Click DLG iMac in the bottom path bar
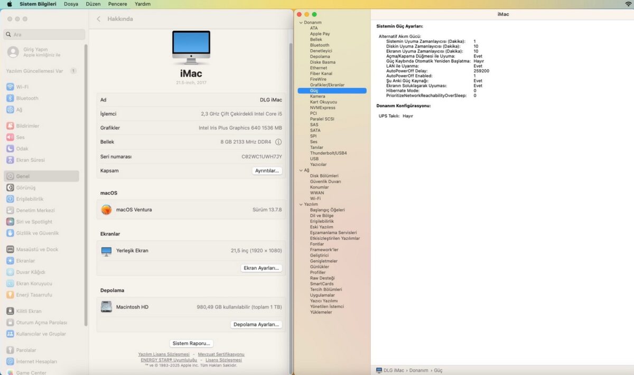This screenshot has width=634, height=375. pos(390,371)
